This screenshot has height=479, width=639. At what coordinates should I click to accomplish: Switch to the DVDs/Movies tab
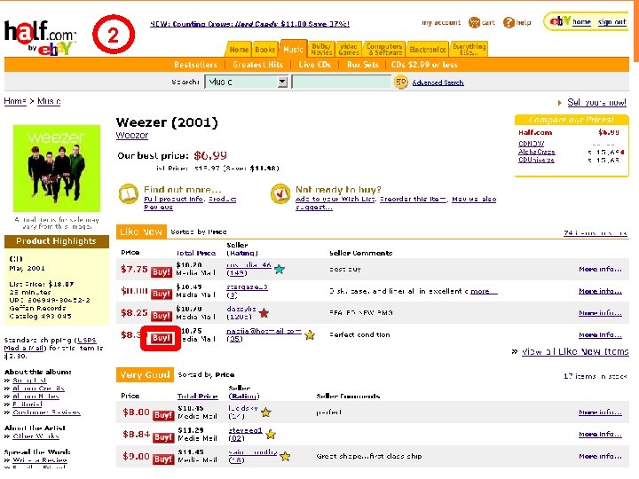point(321,50)
